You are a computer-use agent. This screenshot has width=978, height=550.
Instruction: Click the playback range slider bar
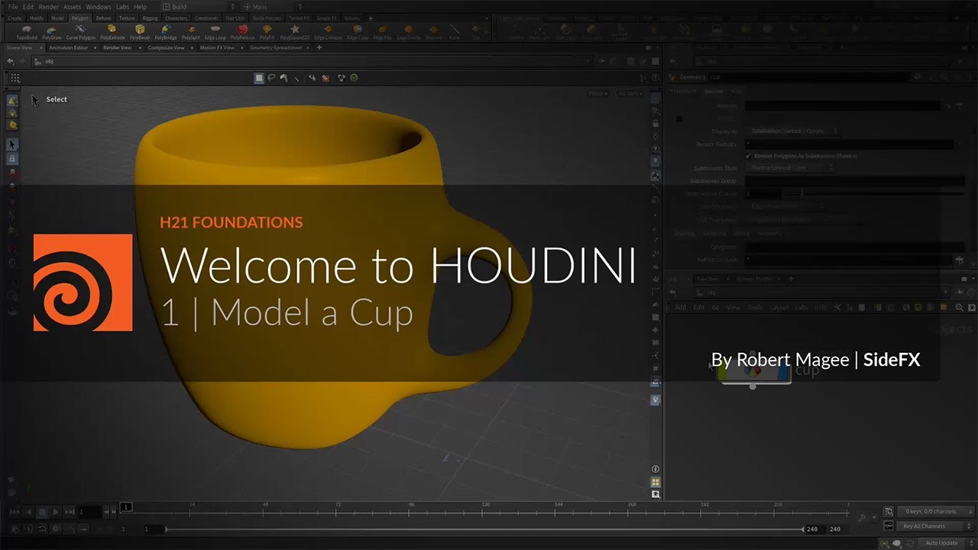pyautogui.click(x=484, y=529)
